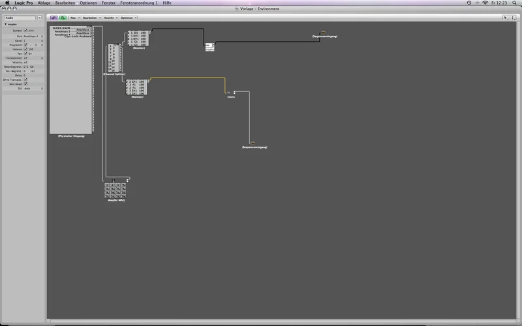Click the green MIDI out button
Screen dimensions: 522x326
point(62,18)
